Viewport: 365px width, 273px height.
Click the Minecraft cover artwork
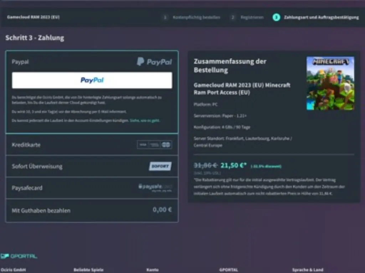point(330,83)
